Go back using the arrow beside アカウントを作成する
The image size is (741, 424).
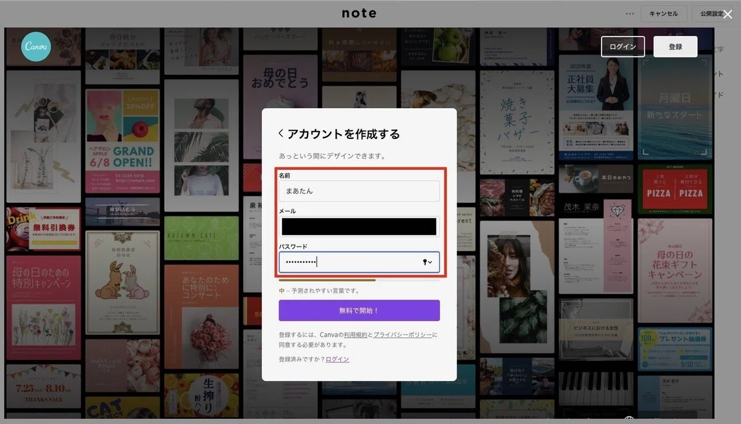(281, 134)
